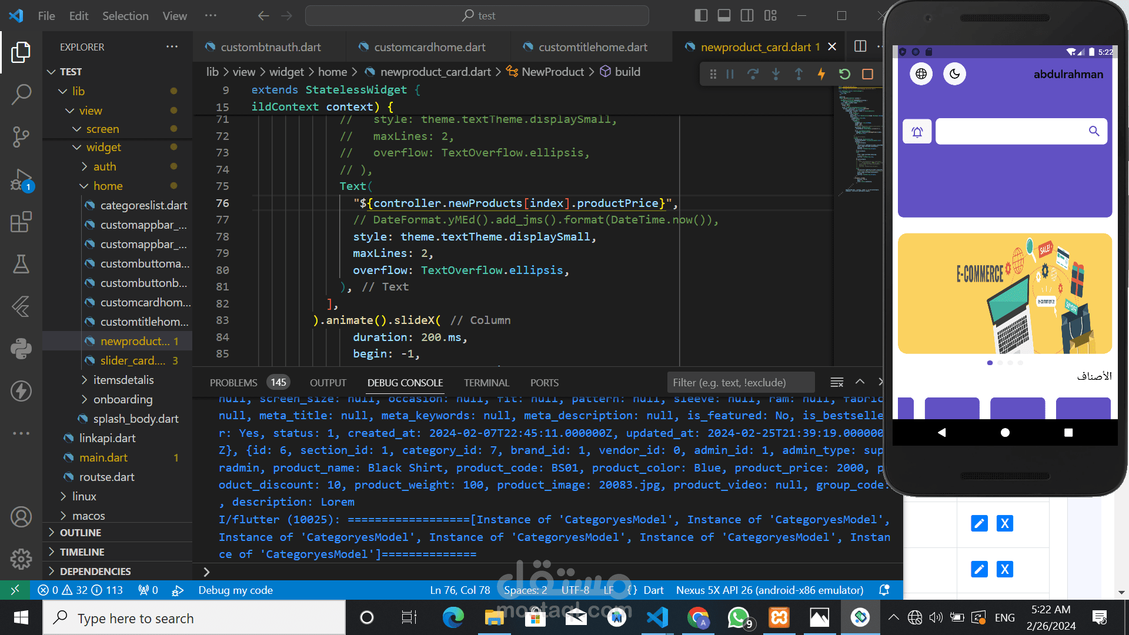The height and width of the screenshot is (635, 1129).
Task: Expand the itemsdetalis folder
Action: pyautogui.click(x=123, y=380)
